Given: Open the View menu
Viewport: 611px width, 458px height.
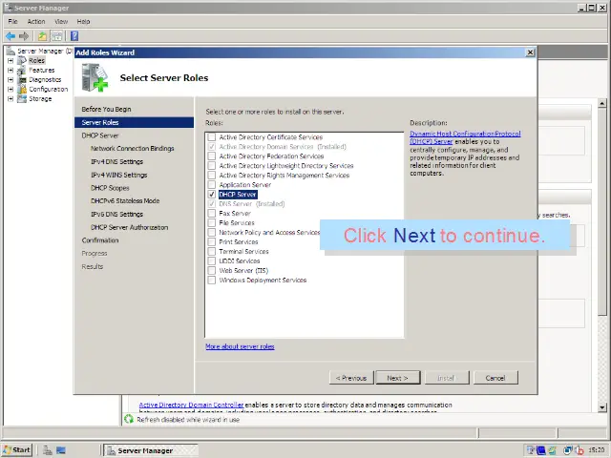Looking at the screenshot, I should (61, 21).
